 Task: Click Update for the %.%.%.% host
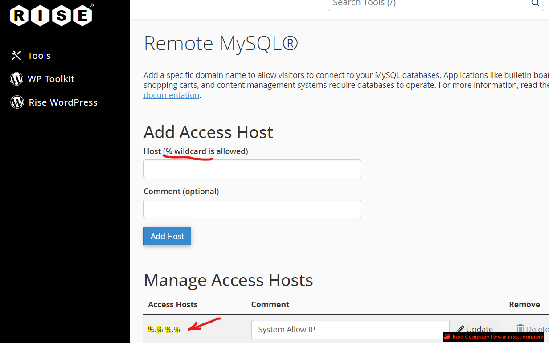pos(475,330)
